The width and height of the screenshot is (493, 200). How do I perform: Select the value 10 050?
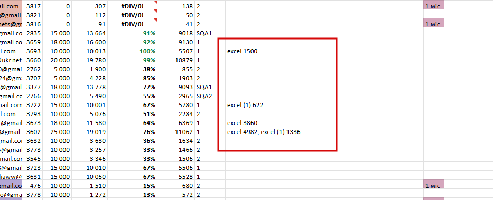click(x=90, y=177)
